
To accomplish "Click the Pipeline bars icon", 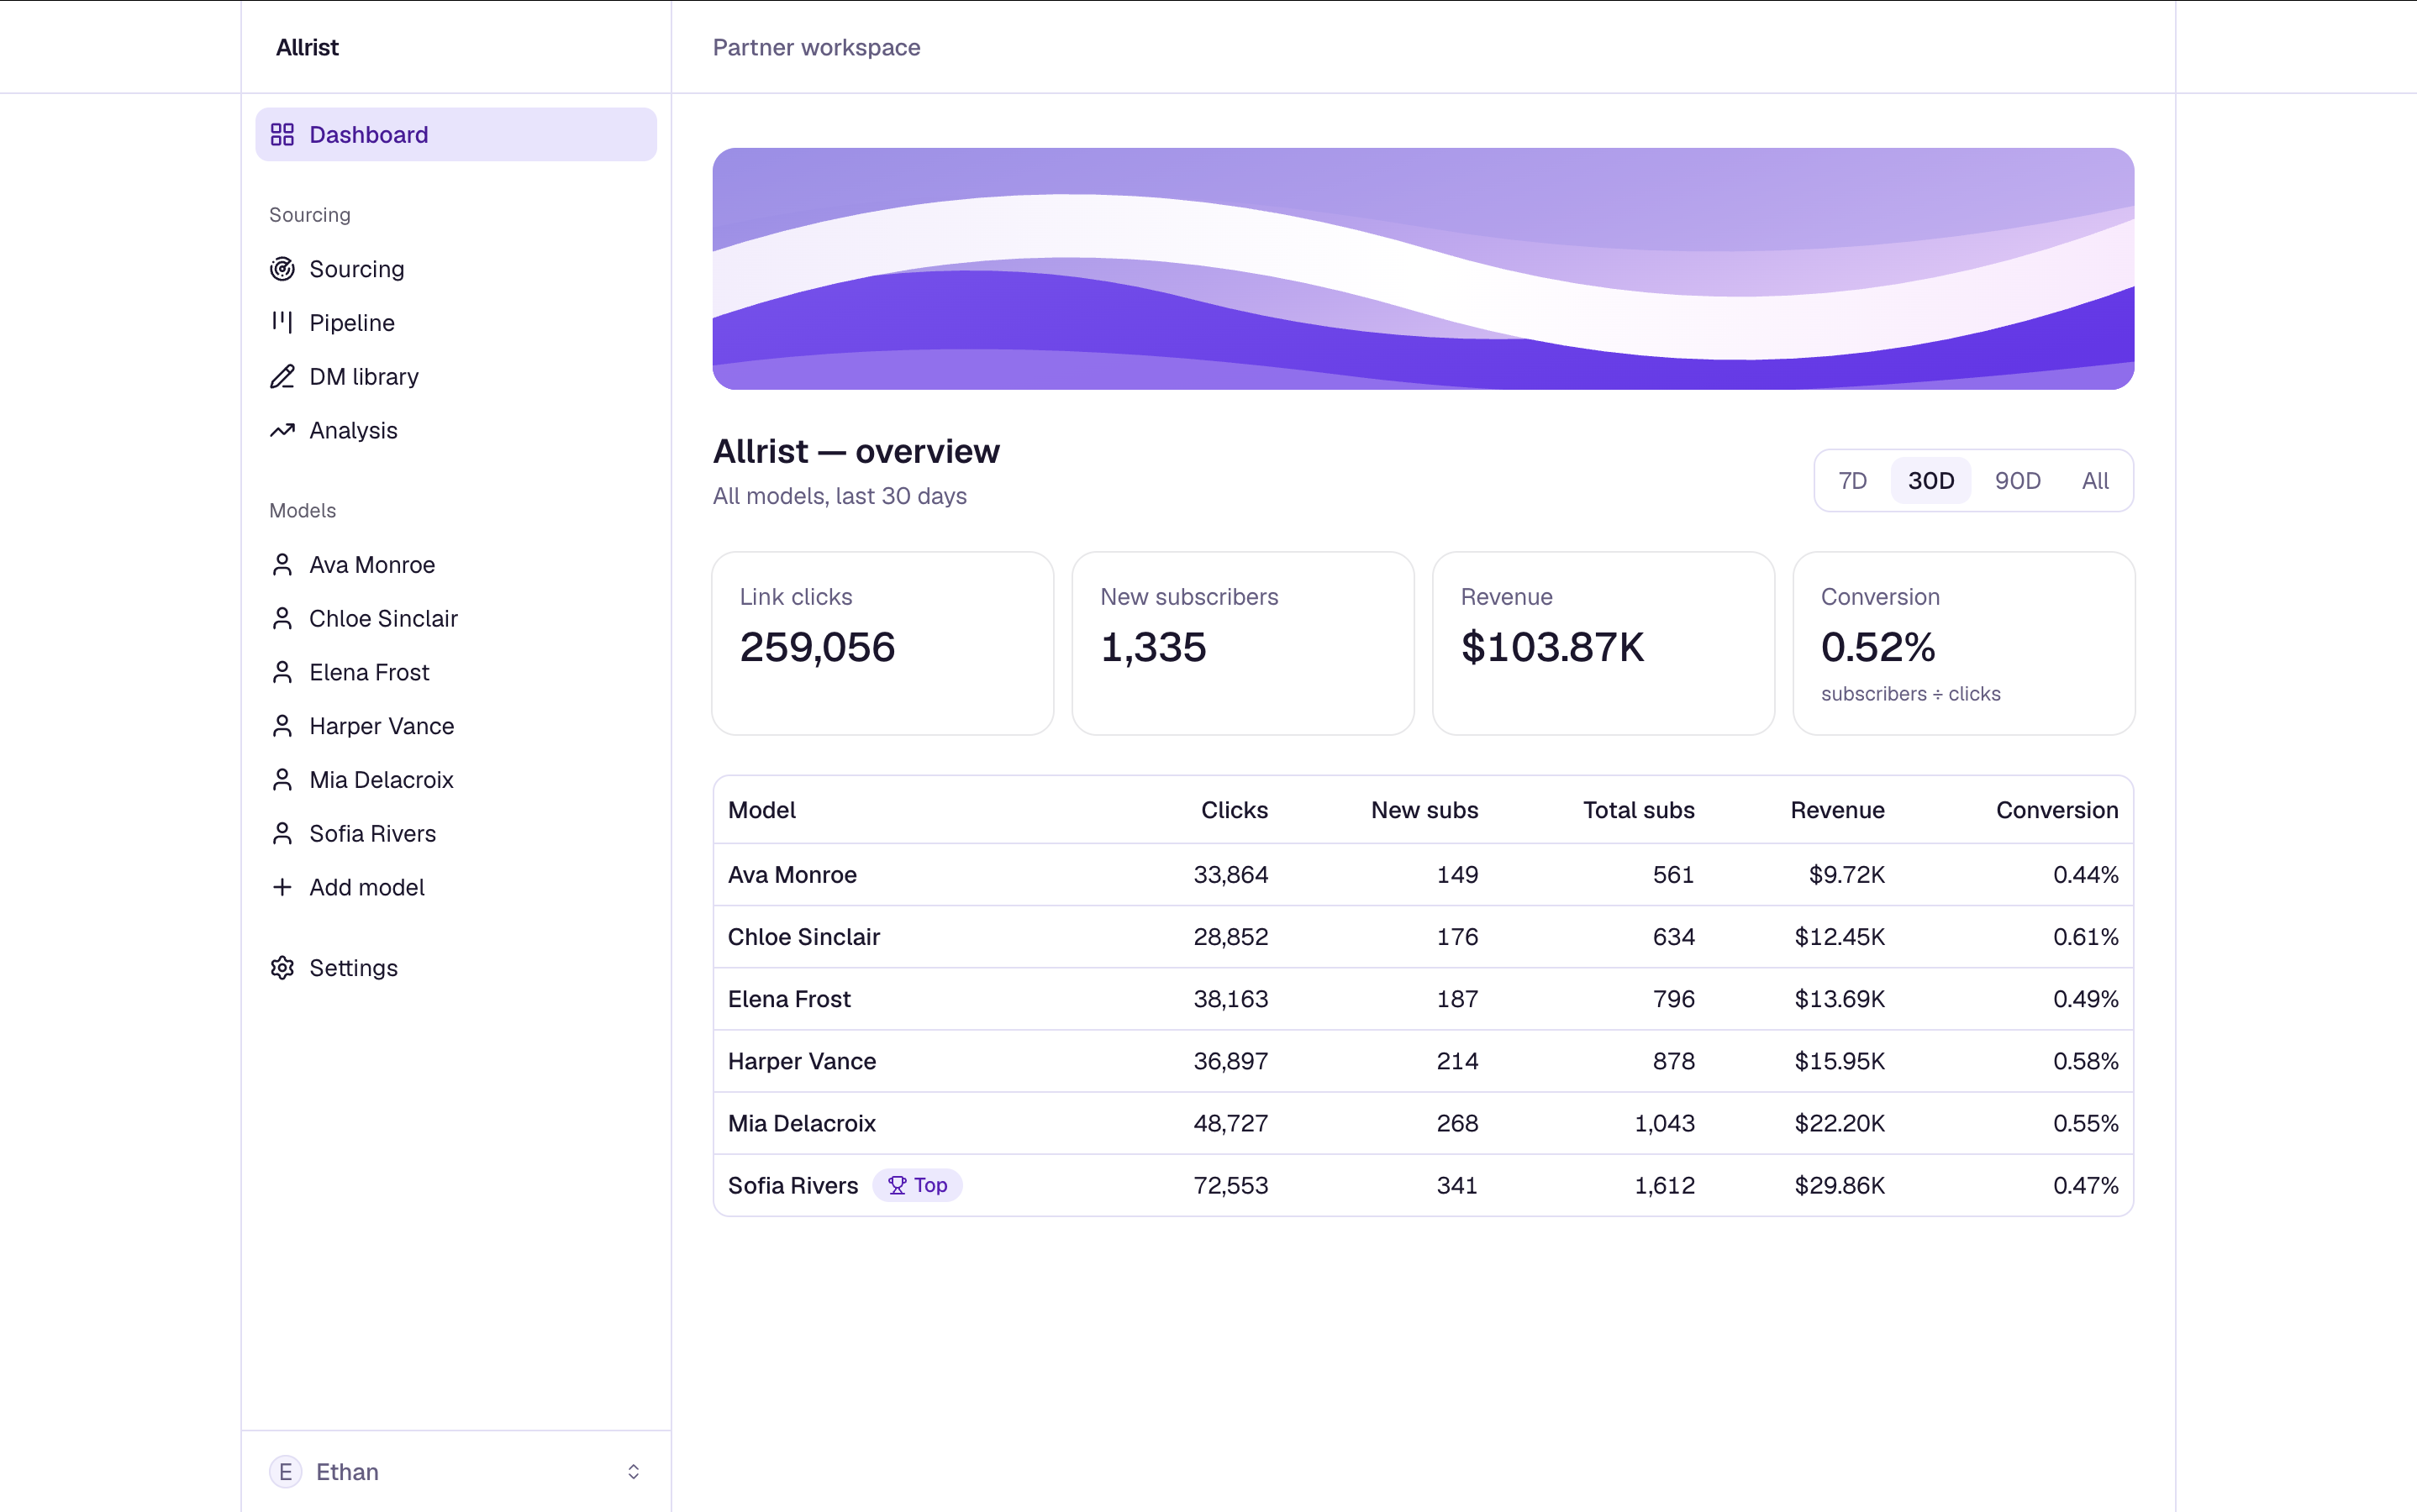I will [282, 322].
